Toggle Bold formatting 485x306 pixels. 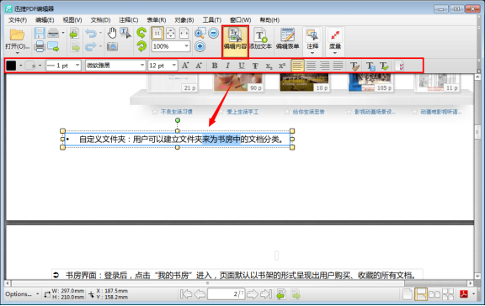(x=215, y=66)
